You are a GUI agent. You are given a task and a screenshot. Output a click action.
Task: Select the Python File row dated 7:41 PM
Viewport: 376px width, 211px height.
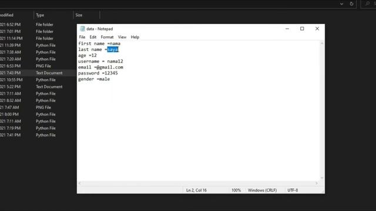click(x=38, y=135)
